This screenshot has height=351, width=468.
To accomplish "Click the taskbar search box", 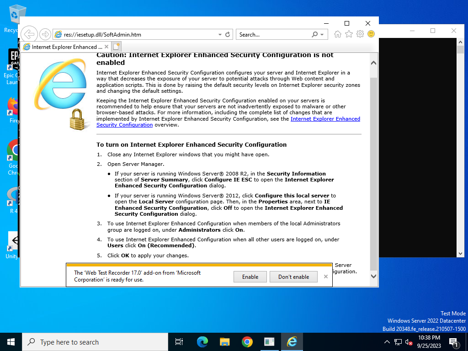I will click(95, 342).
